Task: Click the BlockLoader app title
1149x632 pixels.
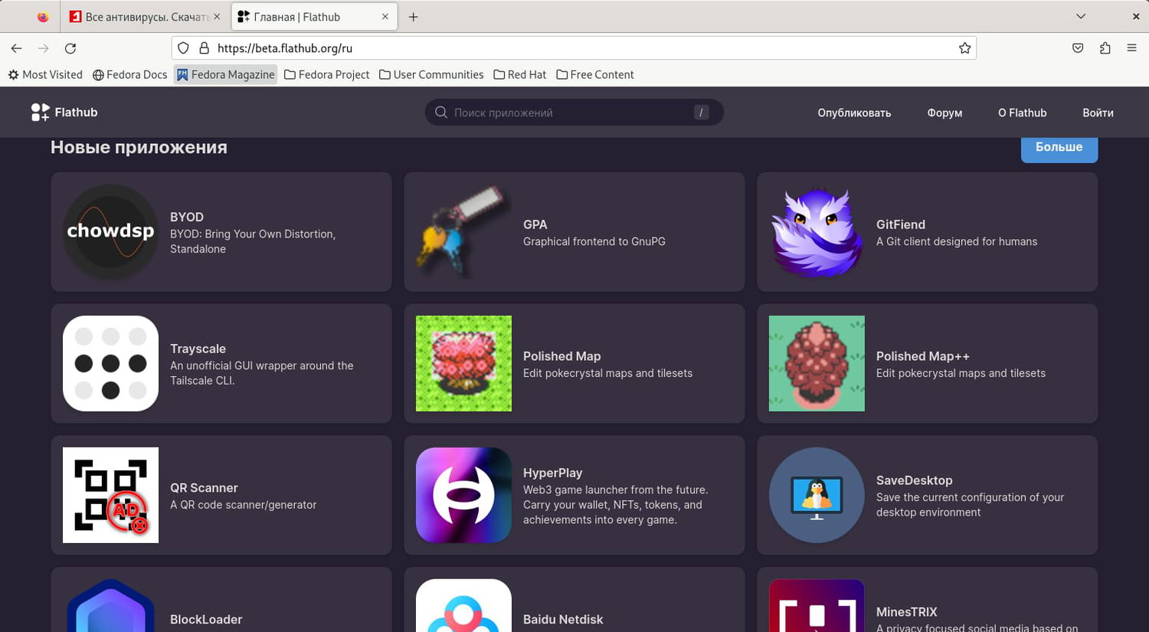Action: click(x=206, y=620)
